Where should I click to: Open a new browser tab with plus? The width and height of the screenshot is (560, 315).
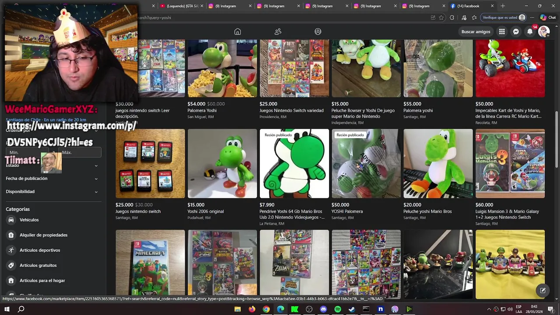(x=503, y=6)
